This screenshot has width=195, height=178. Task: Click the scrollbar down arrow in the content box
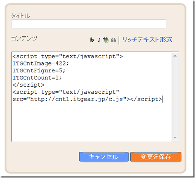pyautogui.click(x=175, y=137)
